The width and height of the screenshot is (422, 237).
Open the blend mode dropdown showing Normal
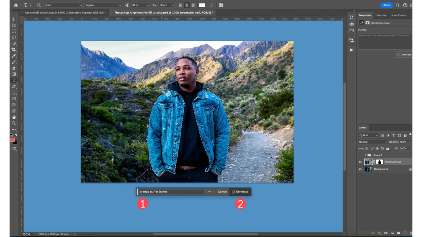coord(373,142)
